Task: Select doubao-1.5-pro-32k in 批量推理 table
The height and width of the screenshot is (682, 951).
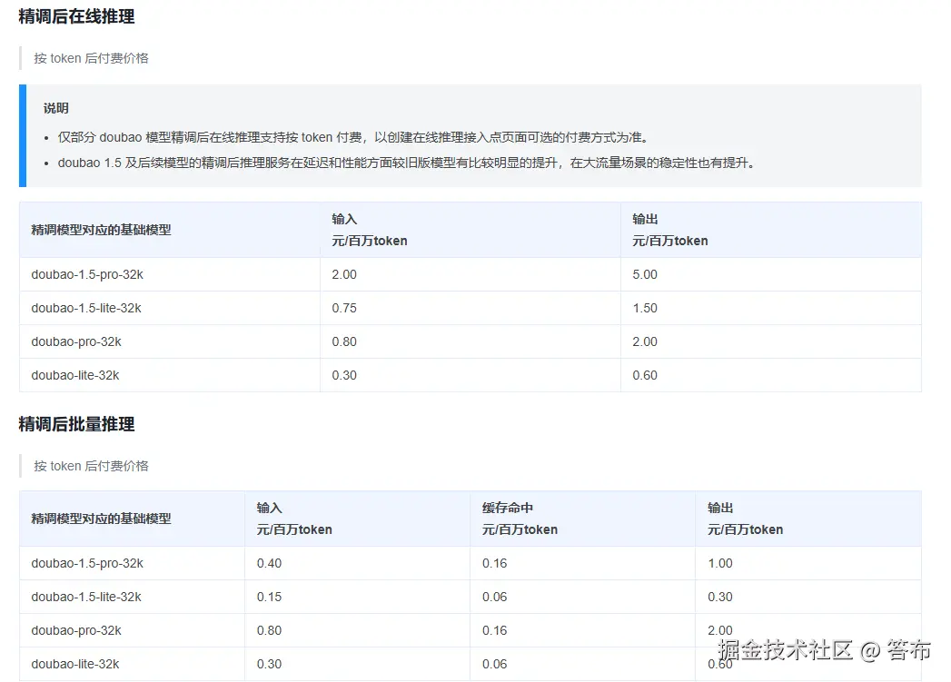Action: pos(87,563)
